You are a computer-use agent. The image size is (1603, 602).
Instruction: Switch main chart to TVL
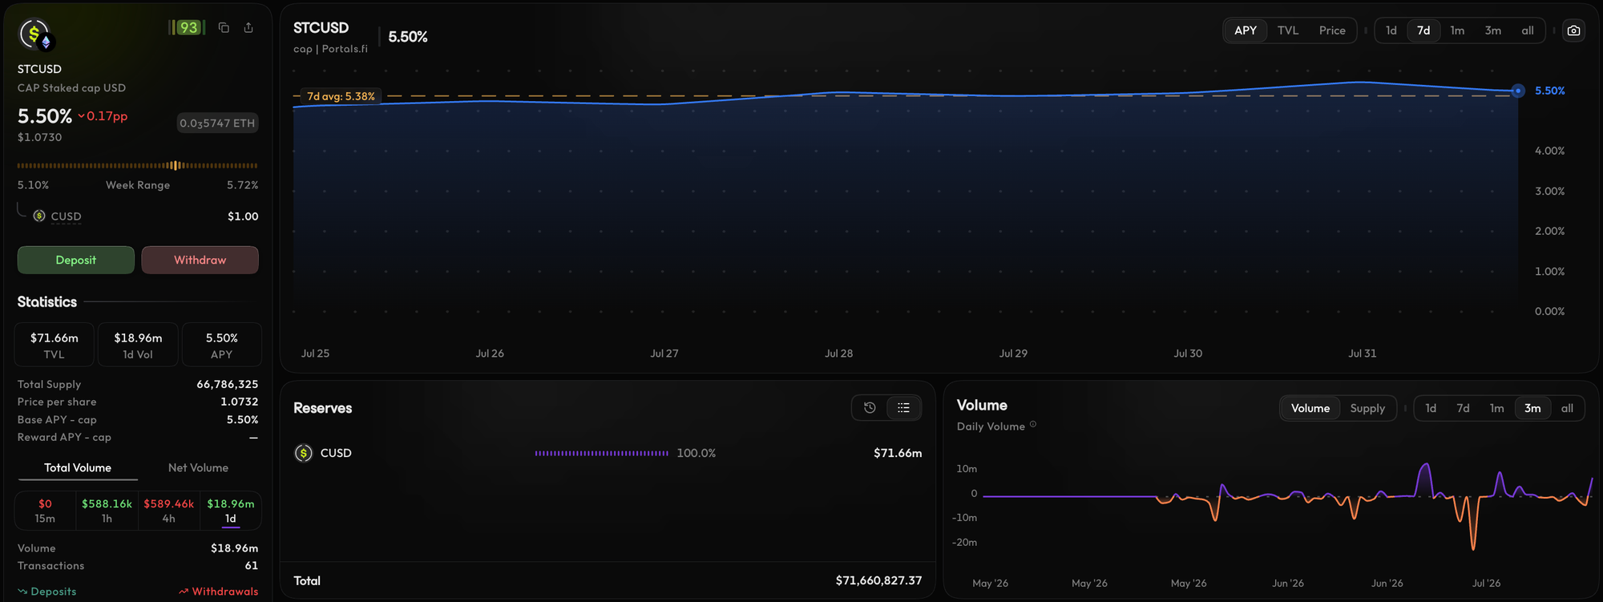(x=1288, y=30)
